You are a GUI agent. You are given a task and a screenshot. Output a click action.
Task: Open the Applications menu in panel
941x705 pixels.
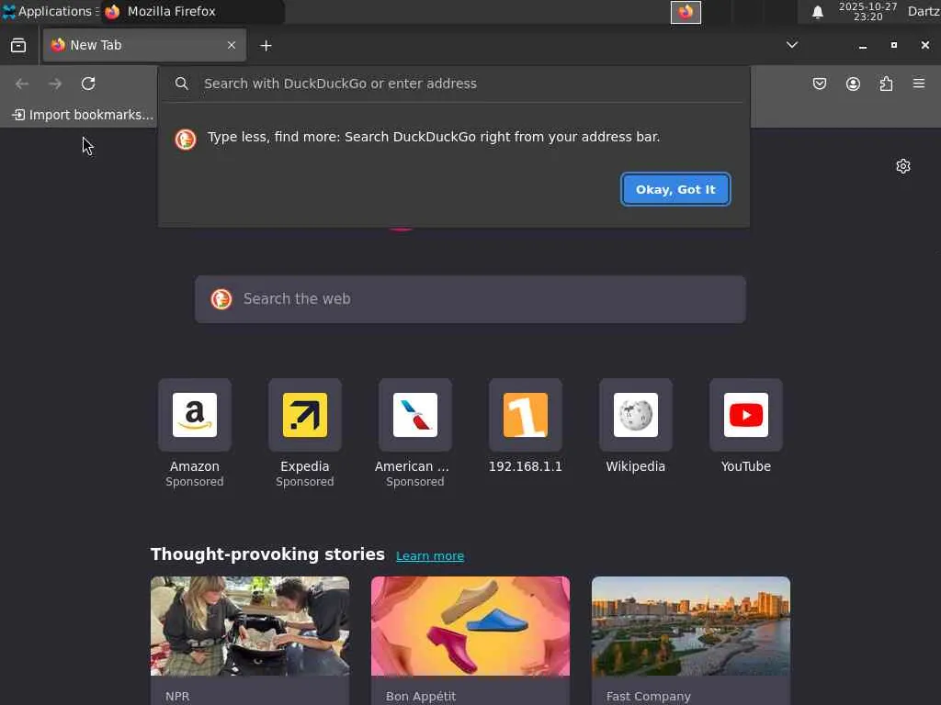pos(51,11)
